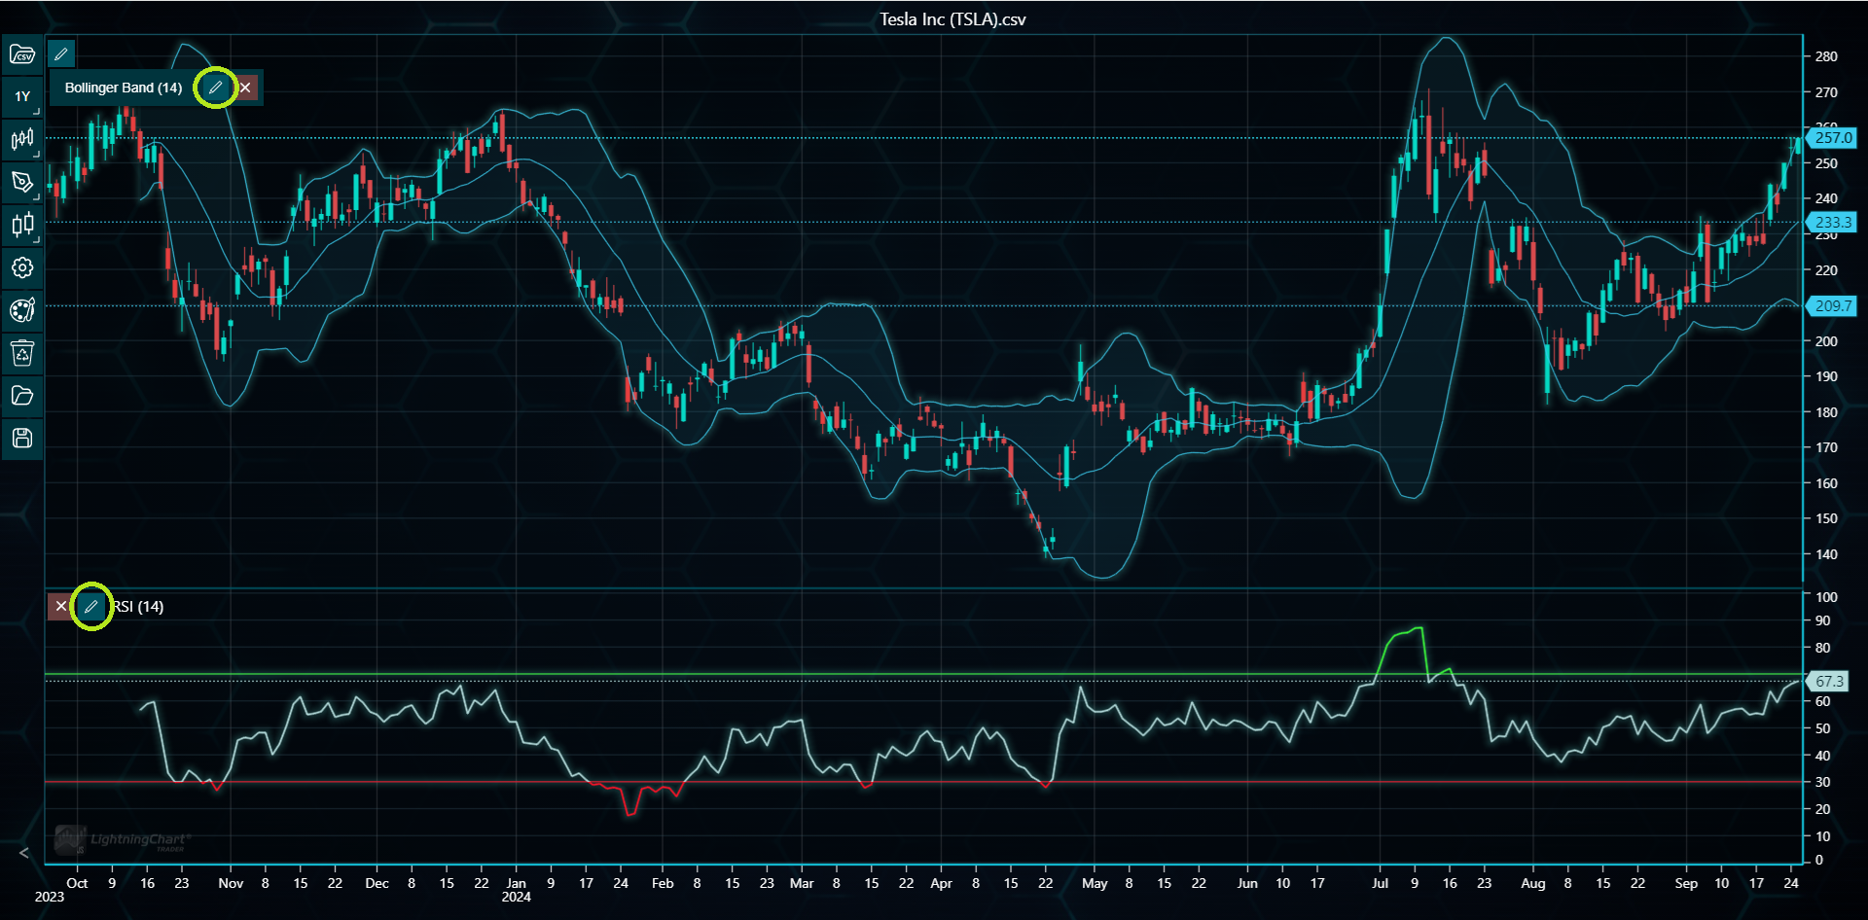Click the Oct label on time axis
1868x920 pixels.
tap(77, 883)
